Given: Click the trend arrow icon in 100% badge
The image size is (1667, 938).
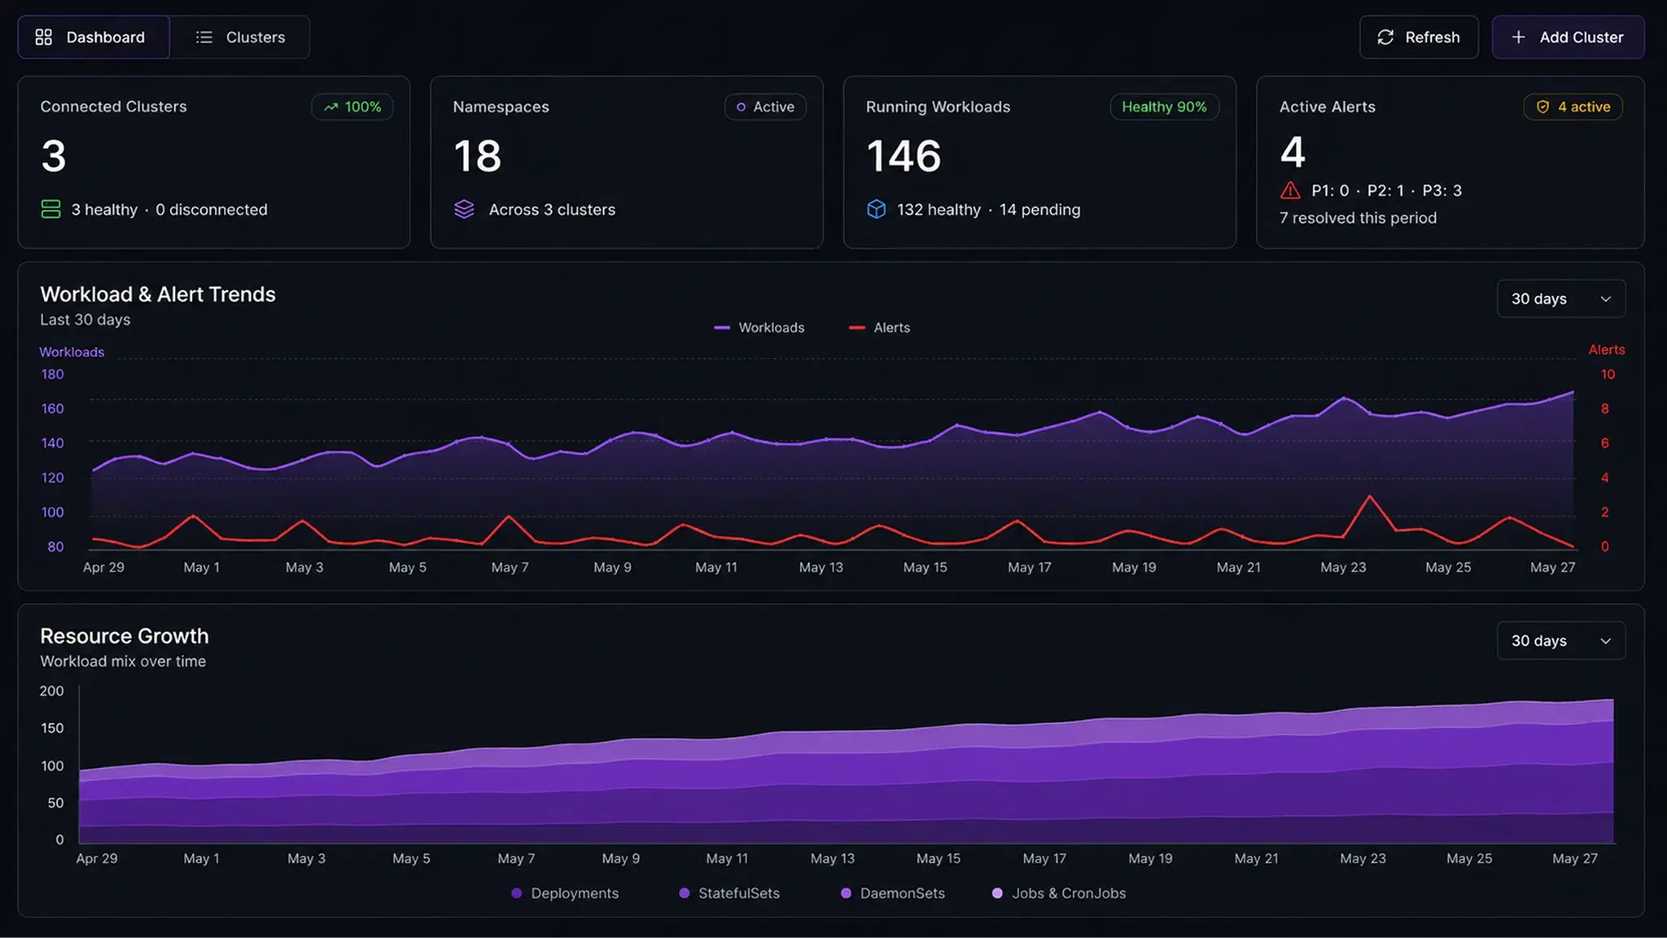Looking at the screenshot, I should pyautogui.click(x=330, y=107).
